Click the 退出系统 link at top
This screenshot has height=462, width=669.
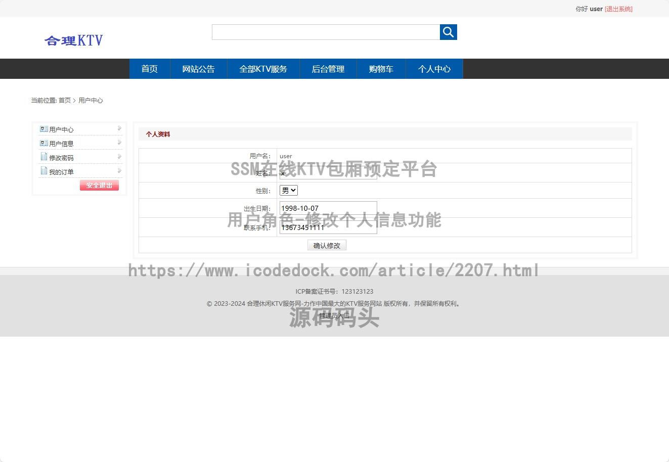coord(618,9)
